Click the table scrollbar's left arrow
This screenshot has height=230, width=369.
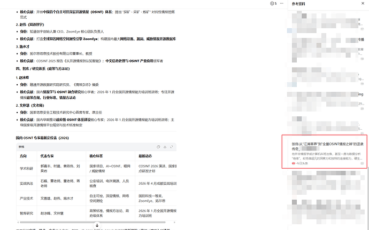tap(18, 222)
